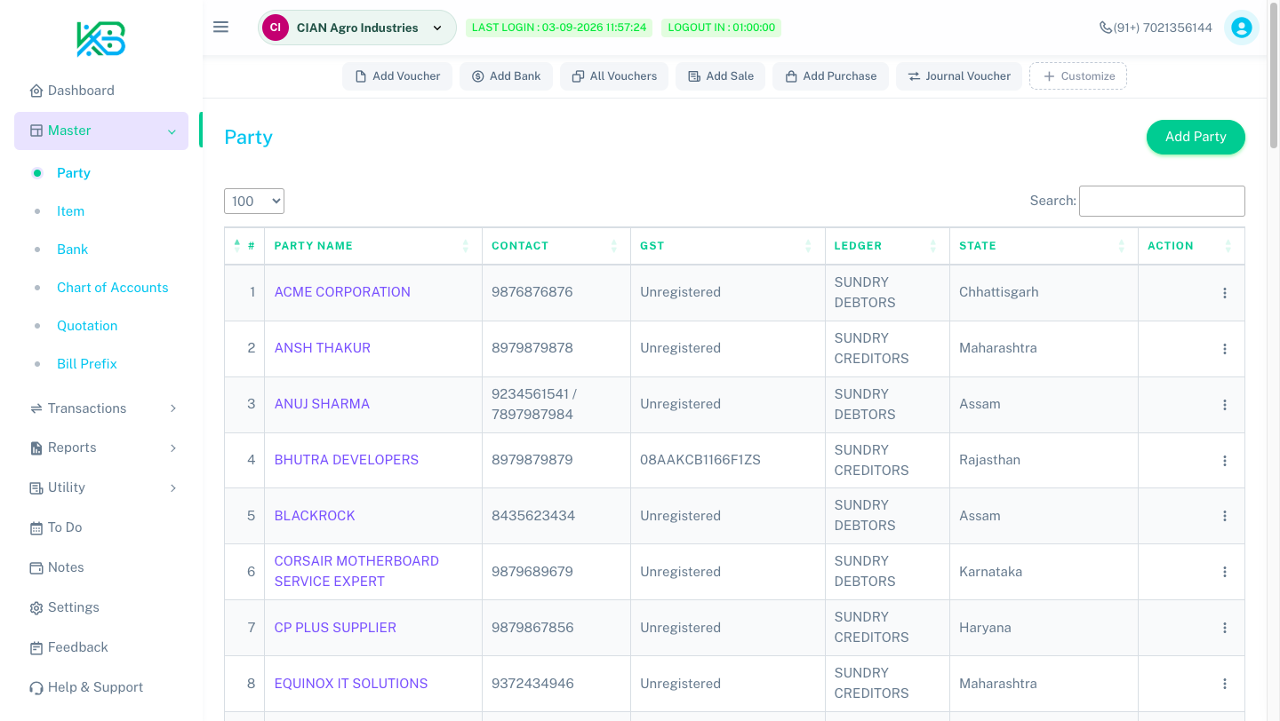The width and height of the screenshot is (1280, 721).
Task: Click CI company initials badge
Action: [x=276, y=28]
